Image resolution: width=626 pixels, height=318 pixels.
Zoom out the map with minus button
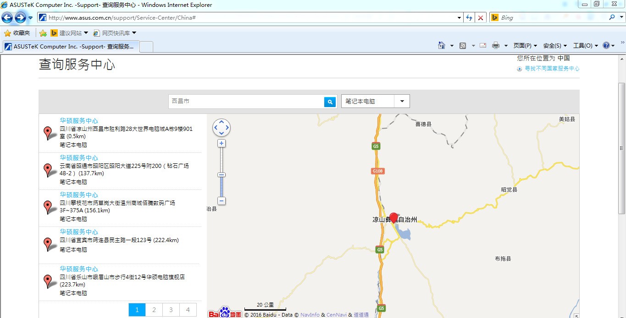[x=222, y=201]
